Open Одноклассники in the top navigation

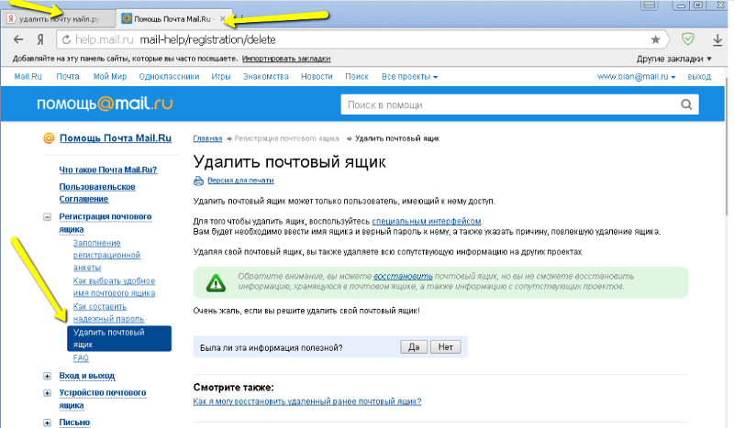(x=169, y=77)
